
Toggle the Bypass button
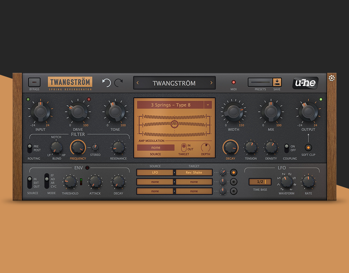[x=34, y=82]
